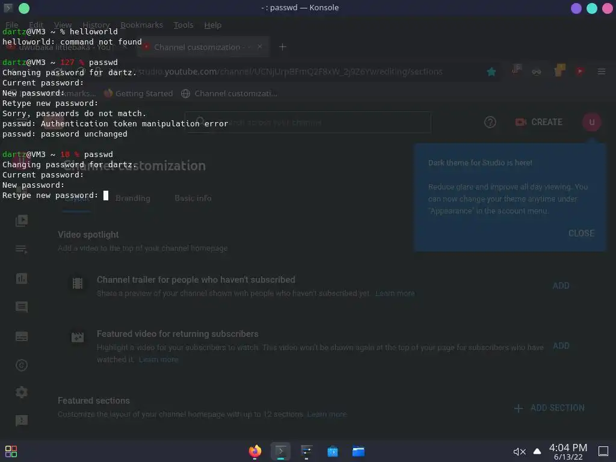Click the '-: passwd — Konsole' window title
The image size is (616, 462).
click(300, 8)
